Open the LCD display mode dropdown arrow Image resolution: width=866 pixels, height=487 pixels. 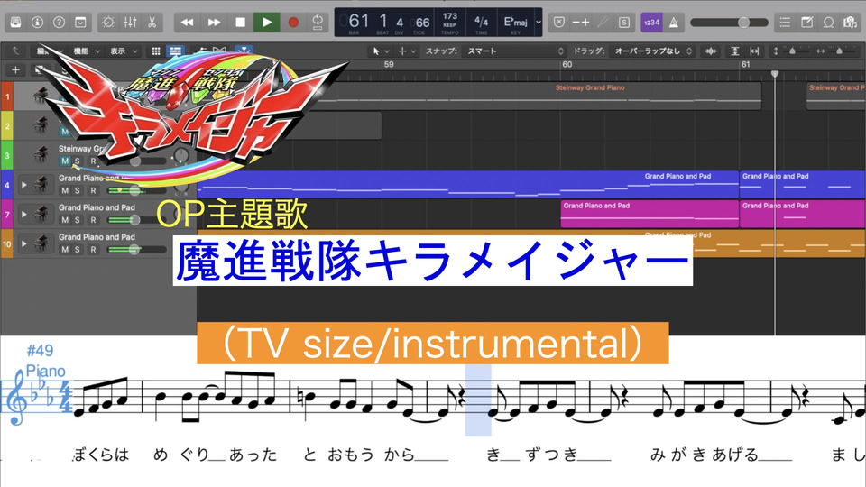tap(539, 22)
